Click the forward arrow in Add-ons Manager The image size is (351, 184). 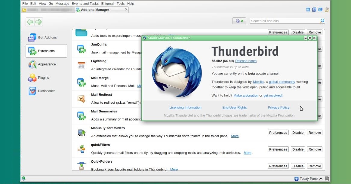38,22
